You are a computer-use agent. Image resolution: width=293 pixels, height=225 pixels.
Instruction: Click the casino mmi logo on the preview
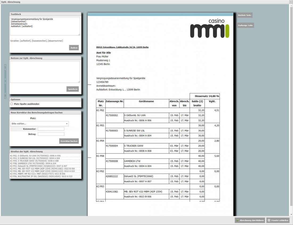pos(210,28)
